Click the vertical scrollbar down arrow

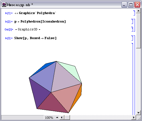(x=138, y=113)
